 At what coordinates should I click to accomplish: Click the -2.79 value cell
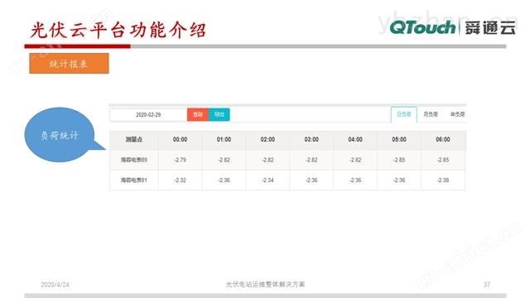181,160
